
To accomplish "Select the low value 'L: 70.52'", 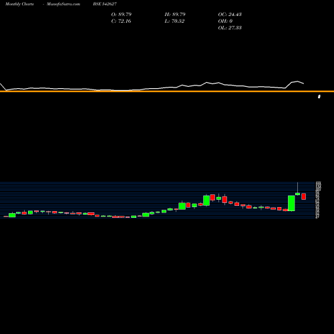I will (174, 21).
